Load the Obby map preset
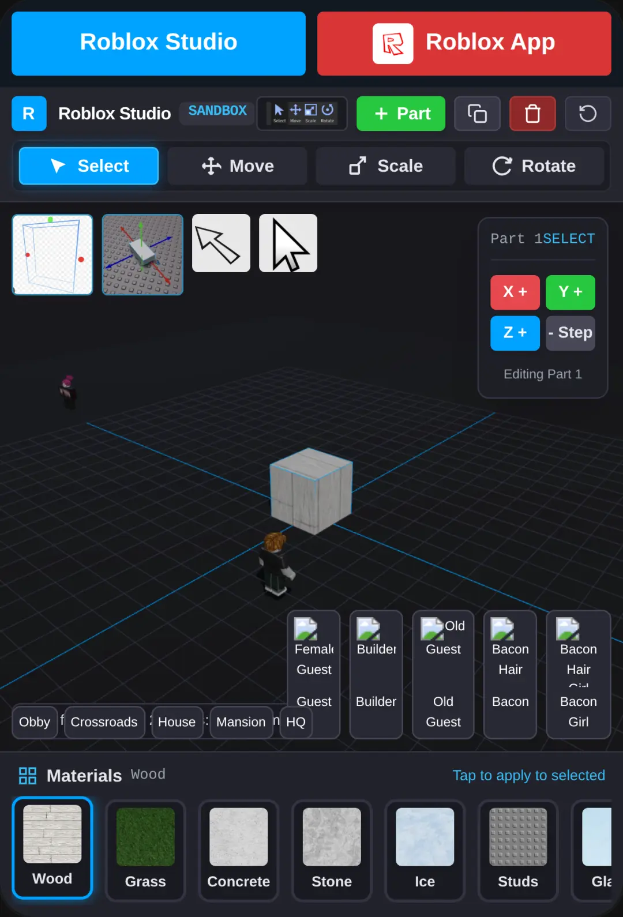This screenshot has width=623, height=917. click(x=35, y=723)
